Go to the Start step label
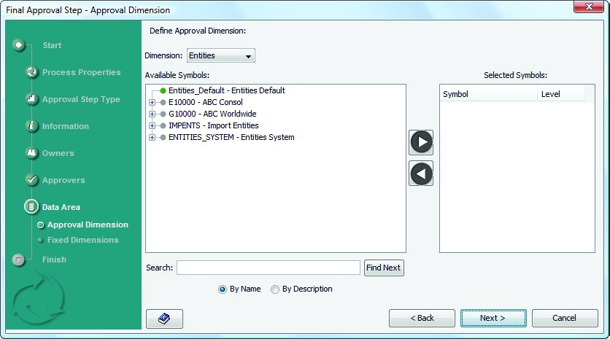 pyautogui.click(x=52, y=45)
